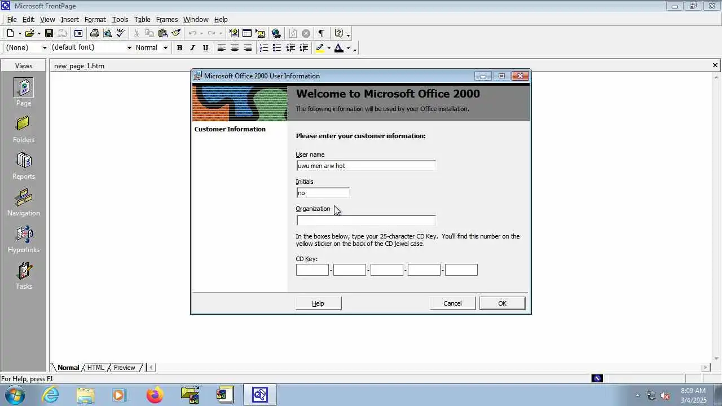Toggle Bold formatting
The height and width of the screenshot is (406, 722).
[x=179, y=48]
